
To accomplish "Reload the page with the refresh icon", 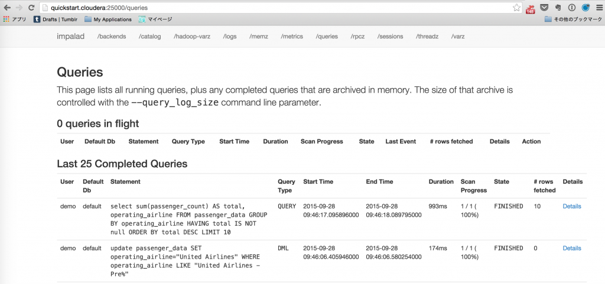I will 32,7.
